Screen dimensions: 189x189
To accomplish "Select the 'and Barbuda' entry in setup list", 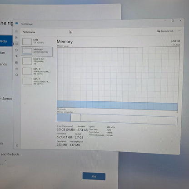I will coord(10,154).
